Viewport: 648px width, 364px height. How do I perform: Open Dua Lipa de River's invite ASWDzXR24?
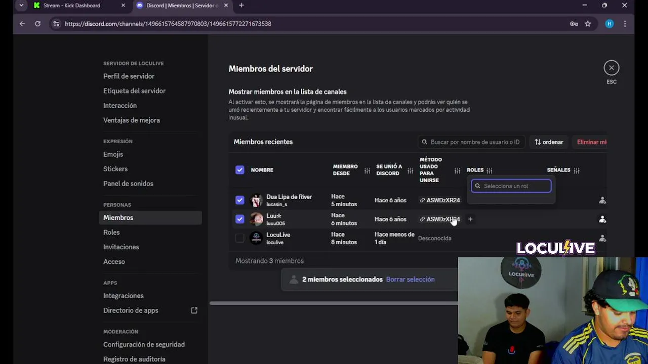[440, 200]
